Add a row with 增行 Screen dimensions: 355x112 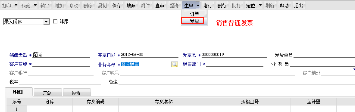(208, 6)
